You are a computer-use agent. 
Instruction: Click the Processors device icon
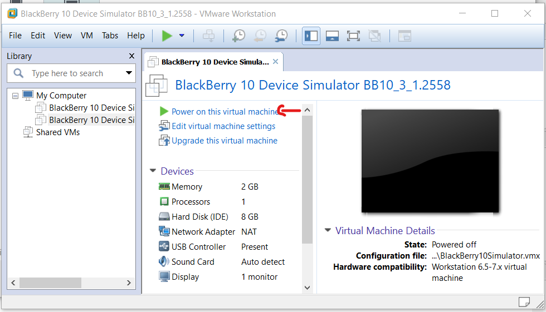tap(164, 201)
